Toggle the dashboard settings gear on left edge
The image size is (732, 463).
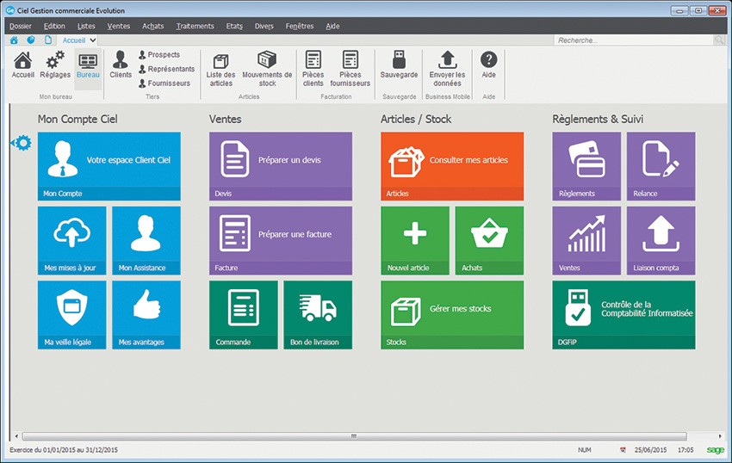pos(22,143)
